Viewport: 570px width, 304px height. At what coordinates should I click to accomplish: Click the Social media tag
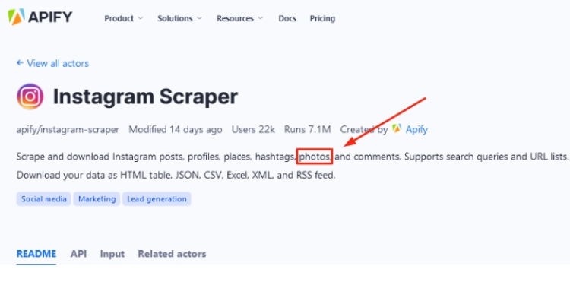pos(43,199)
